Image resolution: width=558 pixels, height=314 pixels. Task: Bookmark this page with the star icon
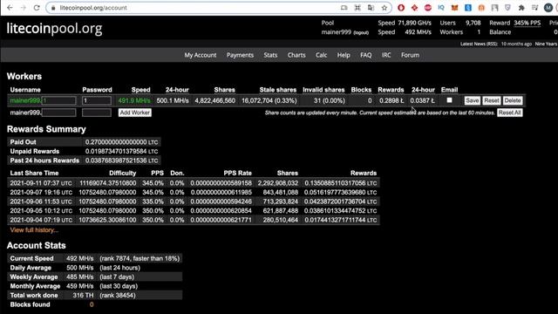coord(384,8)
